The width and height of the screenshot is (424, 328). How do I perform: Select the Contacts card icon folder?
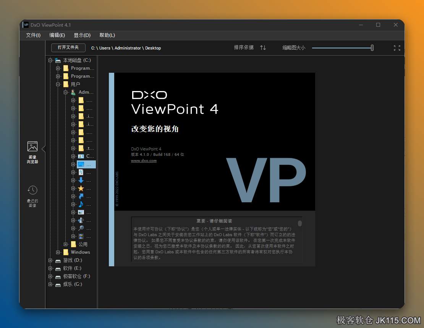click(x=81, y=156)
